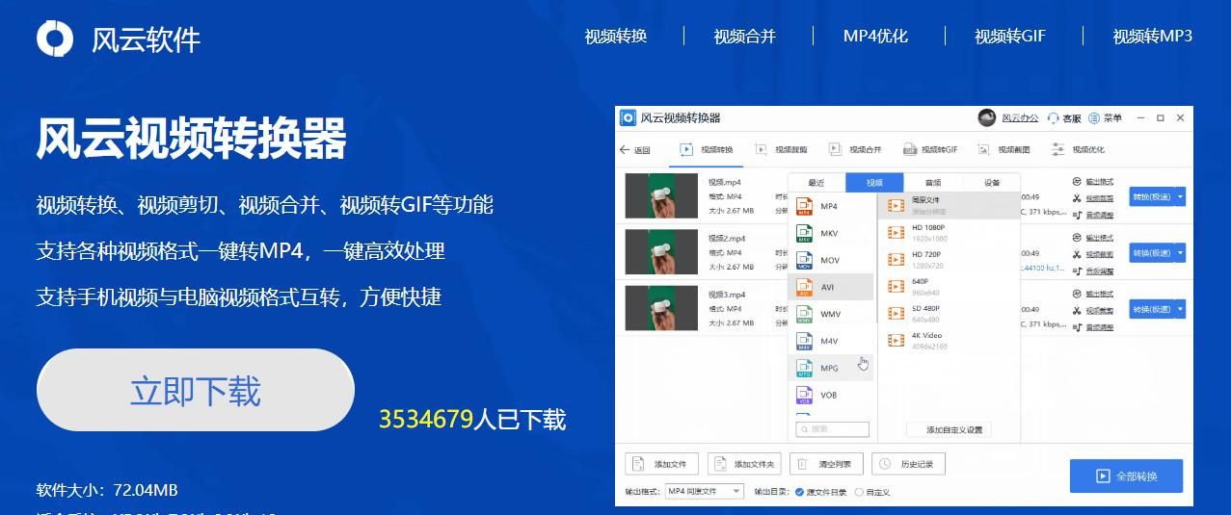The image size is (1231, 515).
Task: Click the 添加自定义设置 button
Action: point(949,429)
